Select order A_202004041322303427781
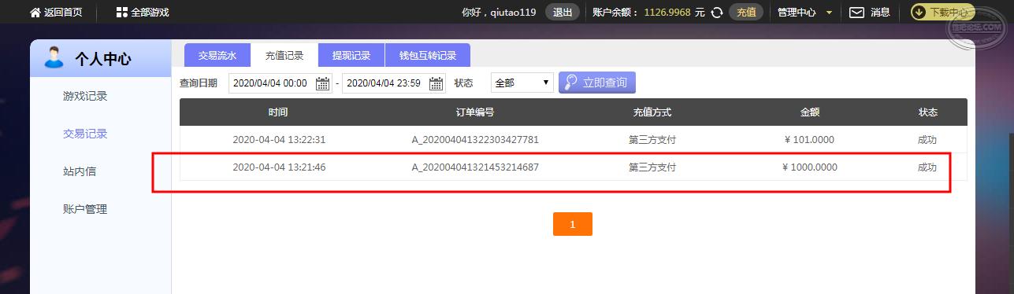Image resolution: width=1014 pixels, height=294 pixels. [475, 140]
